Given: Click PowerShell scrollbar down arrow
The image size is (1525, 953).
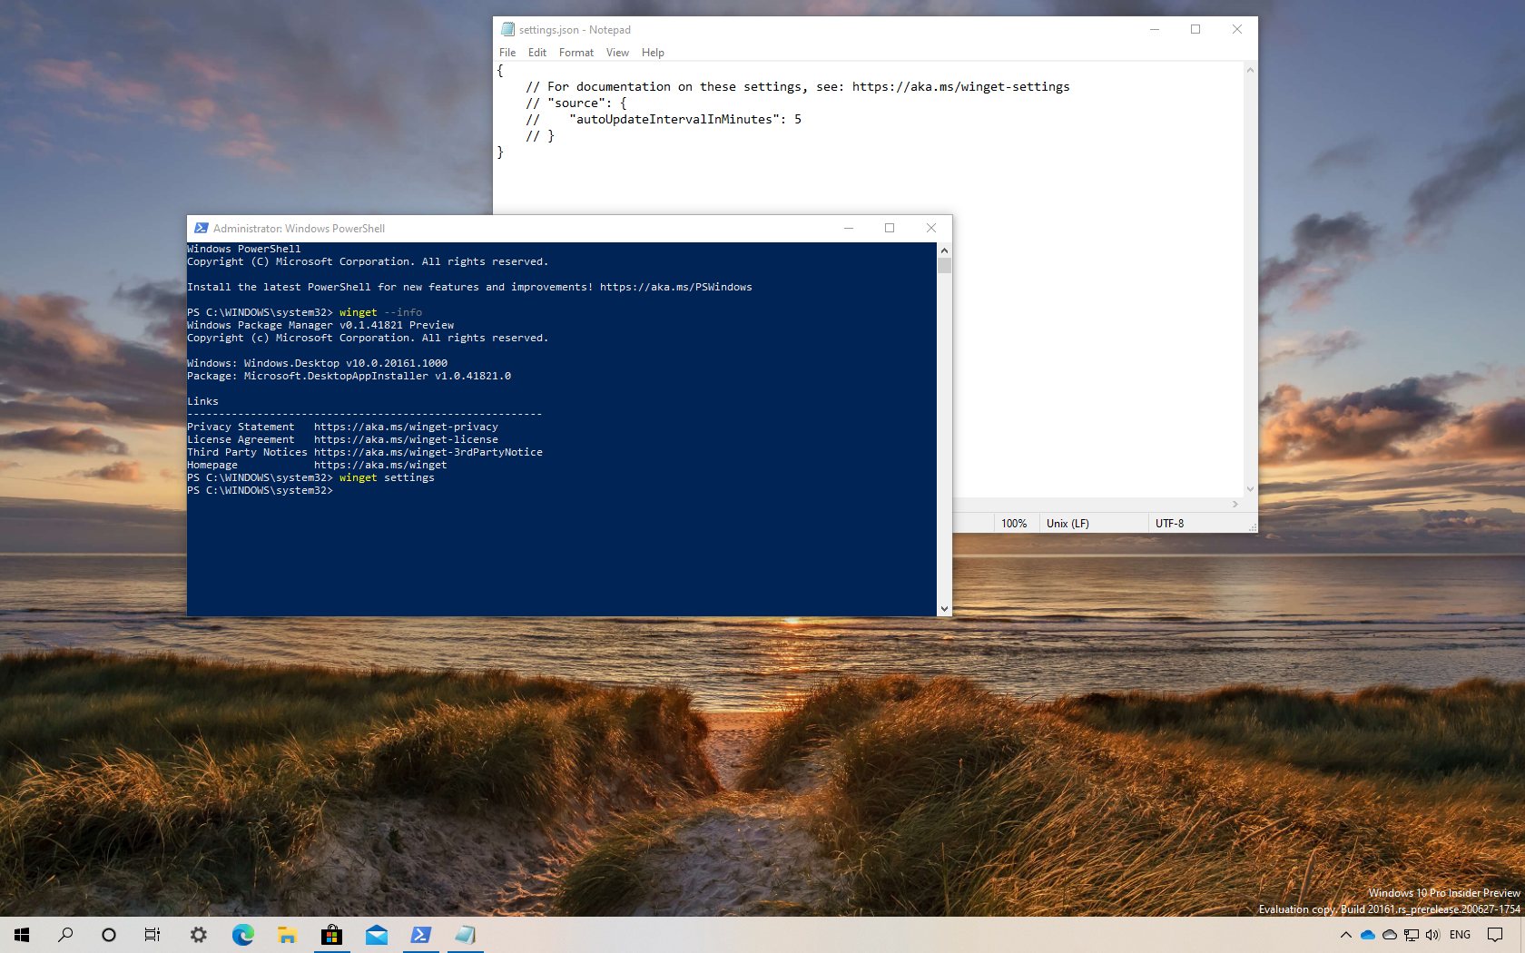Looking at the screenshot, I should coord(944,609).
